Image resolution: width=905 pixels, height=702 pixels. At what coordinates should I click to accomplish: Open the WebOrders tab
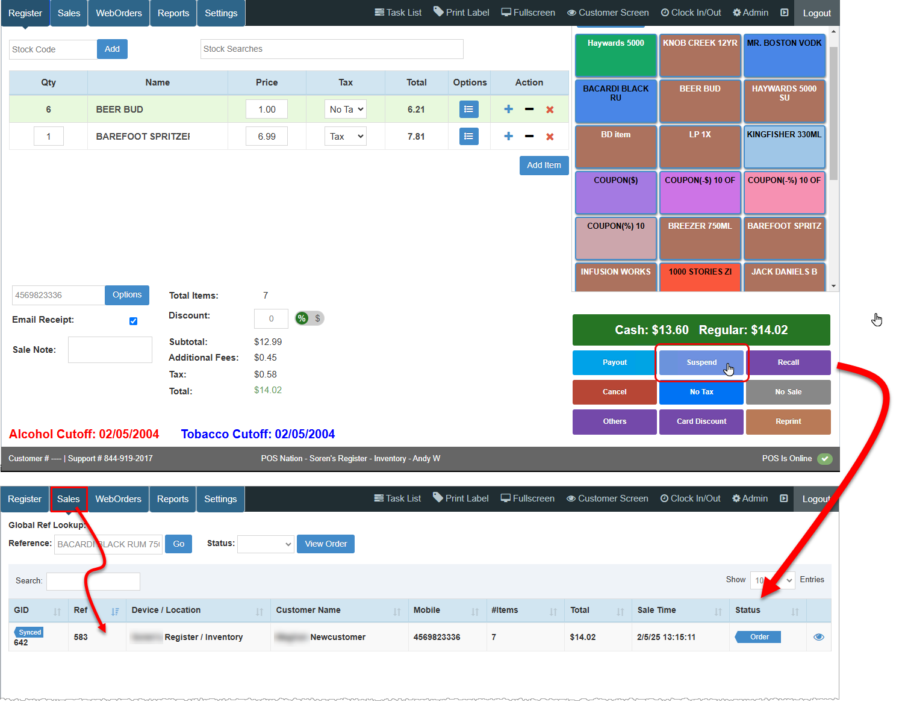point(118,13)
